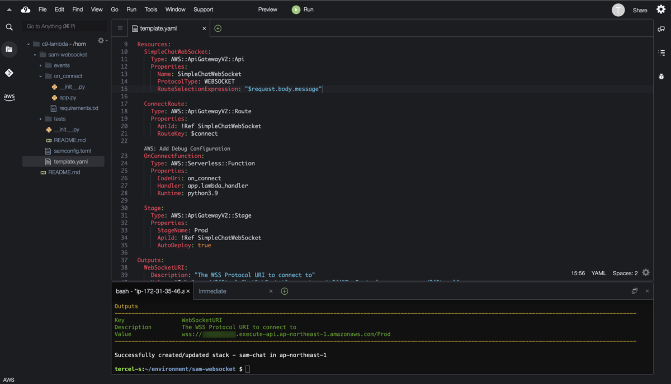671x384 pixels.
Task: Open the Environment folder panel icon
Action: (x=9, y=49)
